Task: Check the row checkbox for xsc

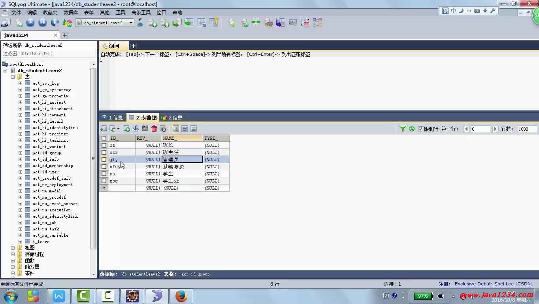Action: tap(104, 181)
